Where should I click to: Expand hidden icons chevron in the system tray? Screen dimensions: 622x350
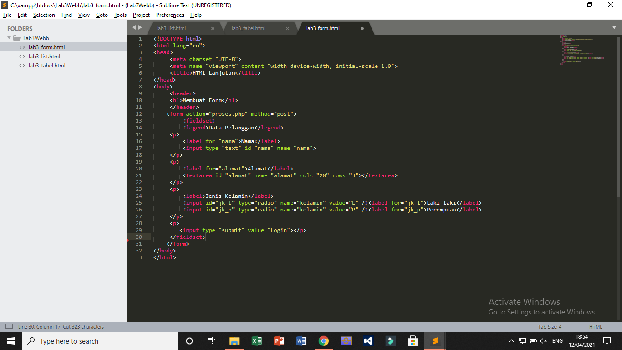coord(511,340)
